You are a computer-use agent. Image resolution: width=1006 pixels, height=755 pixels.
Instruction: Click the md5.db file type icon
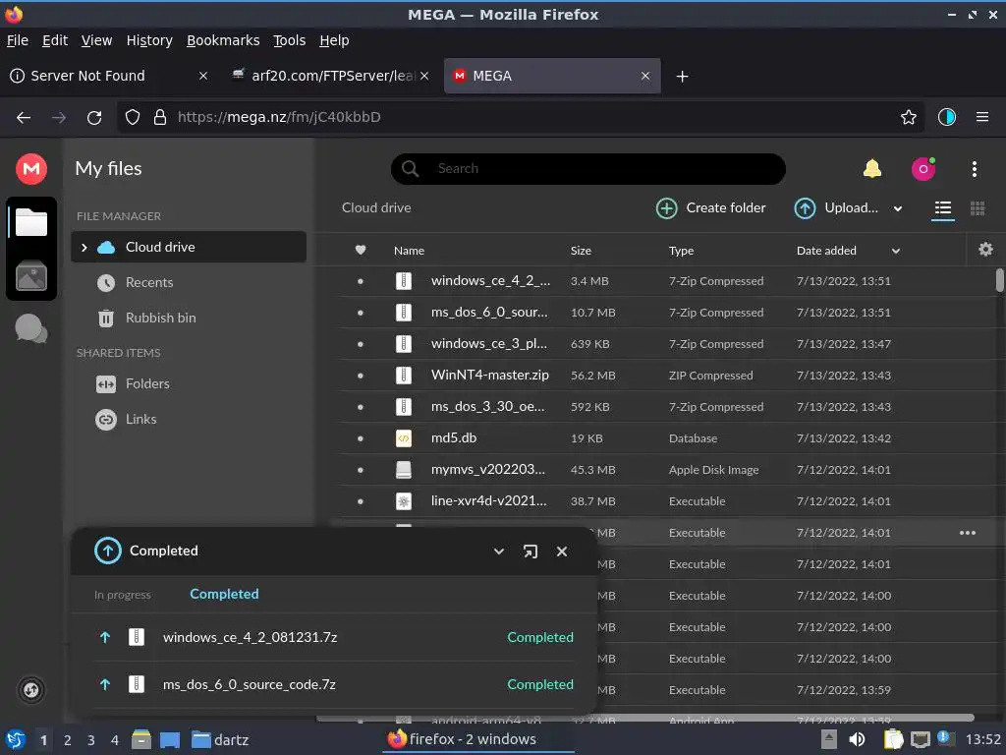click(403, 438)
